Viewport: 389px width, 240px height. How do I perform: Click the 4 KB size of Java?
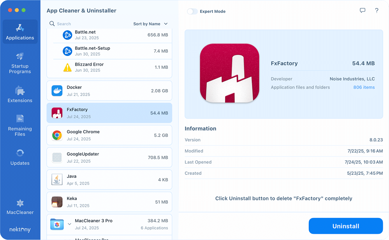163,180
